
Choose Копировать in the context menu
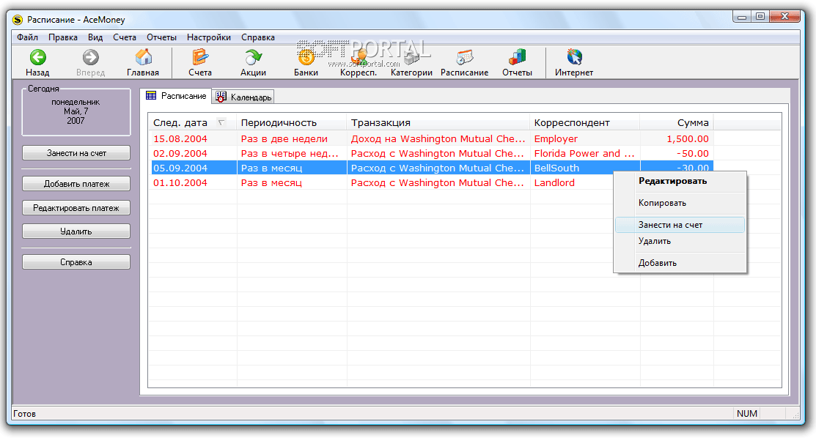click(x=680, y=203)
